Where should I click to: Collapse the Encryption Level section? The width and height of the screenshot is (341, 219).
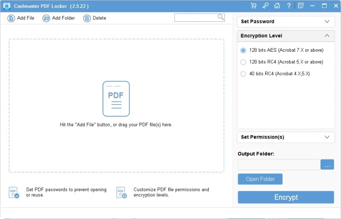click(x=286, y=36)
